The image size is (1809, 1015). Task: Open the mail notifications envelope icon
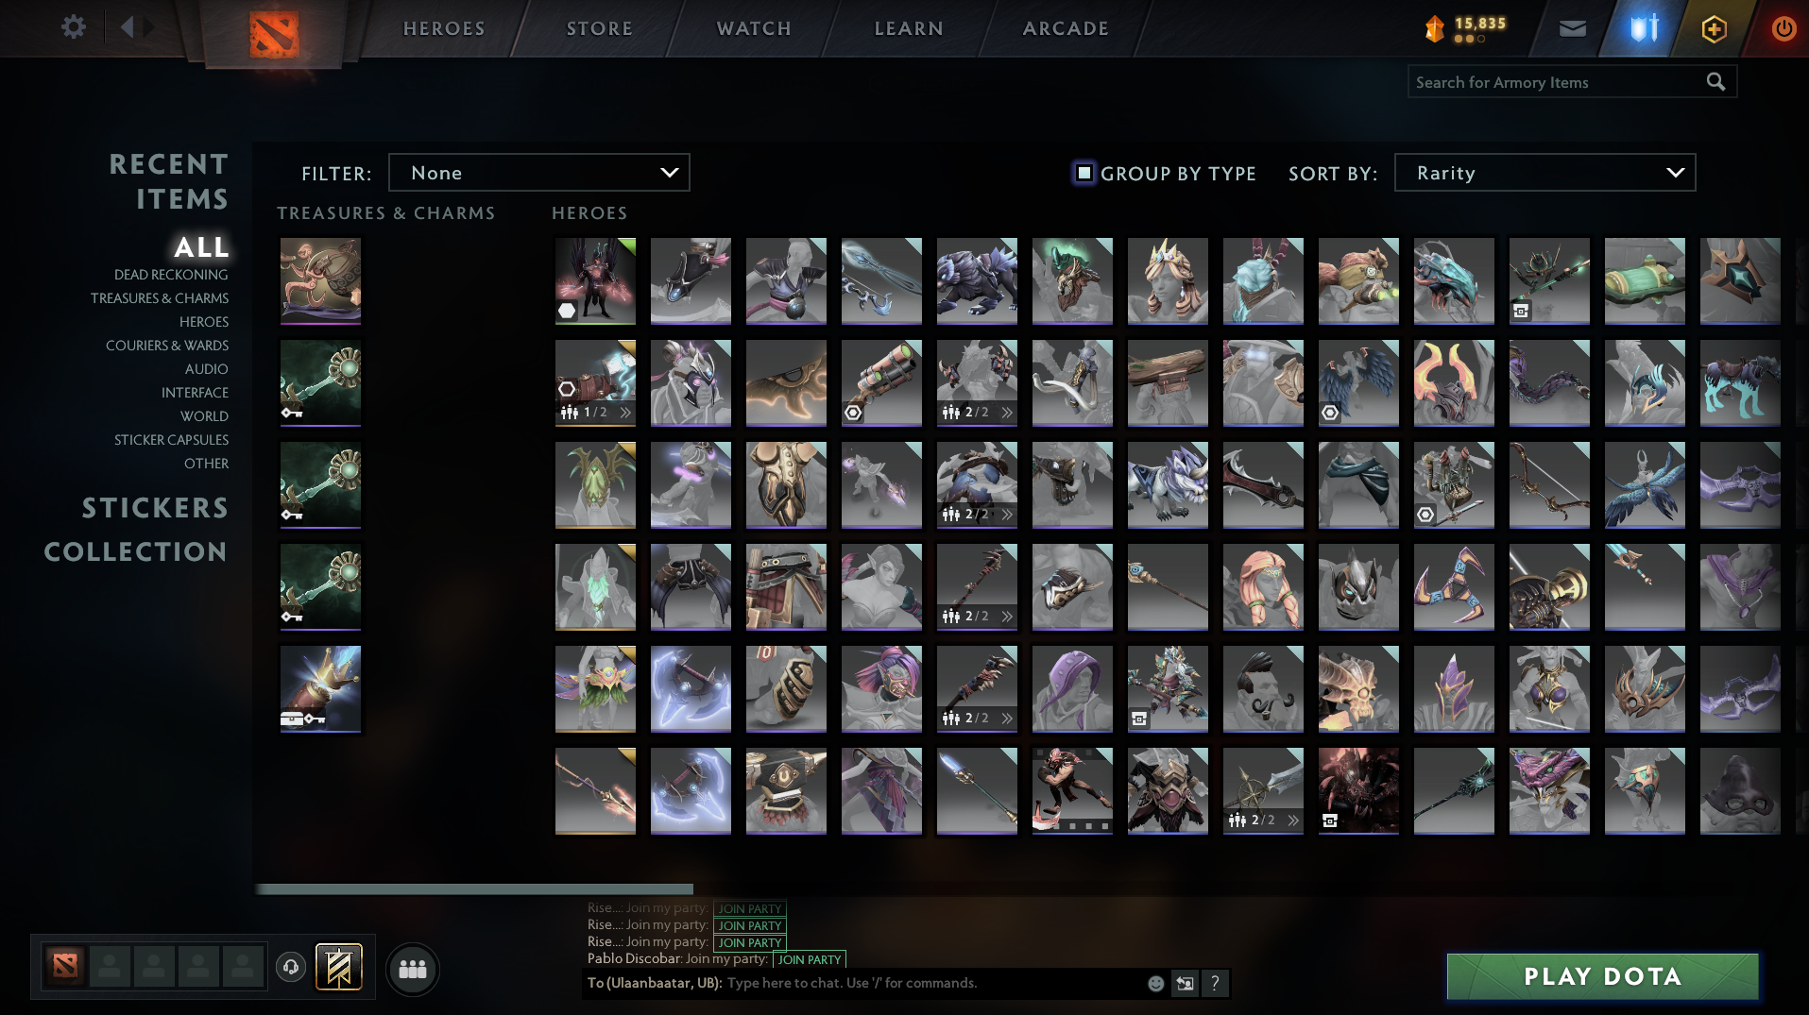pyautogui.click(x=1571, y=28)
